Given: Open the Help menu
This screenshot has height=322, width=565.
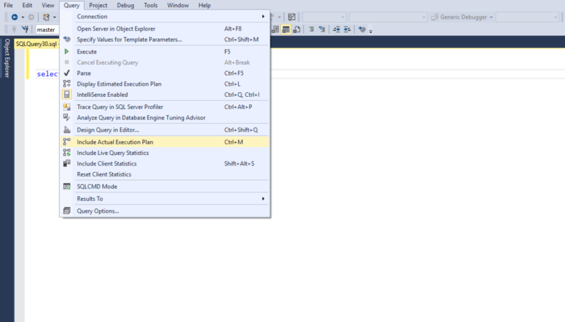Looking at the screenshot, I should coord(204,5).
